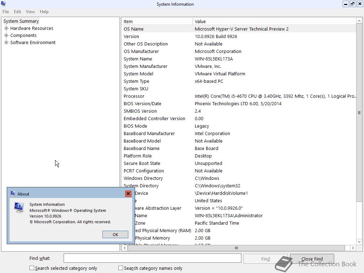The width and height of the screenshot is (364, 273).
Task: Toggle Search category names only checkbox
Action: pyautogui.click(x=121, y=268)
